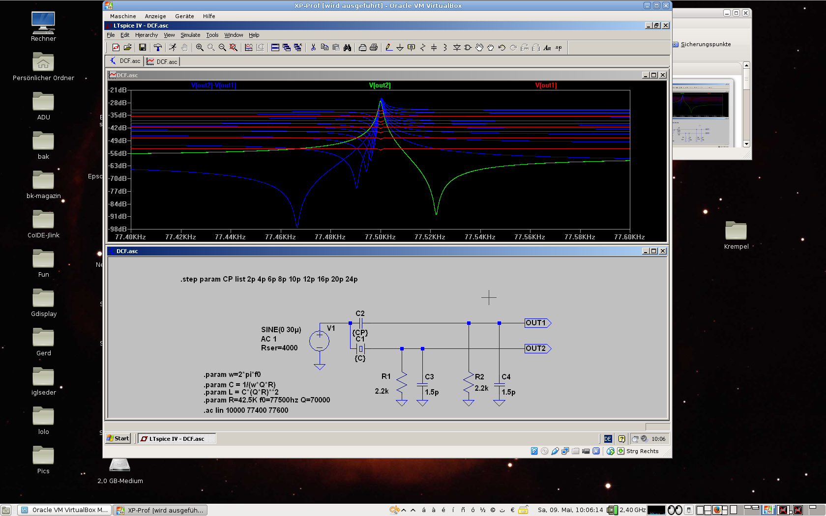This screenshot has width=826, height=516.
Task: Click the 'Rser=4000' source text
Action: [279, 348]
